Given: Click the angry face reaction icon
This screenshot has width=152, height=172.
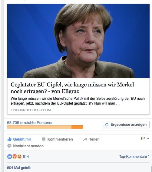Looking at the screenshot, I should (15, 157).
